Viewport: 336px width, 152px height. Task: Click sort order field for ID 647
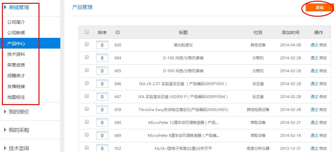coord(102,96)
